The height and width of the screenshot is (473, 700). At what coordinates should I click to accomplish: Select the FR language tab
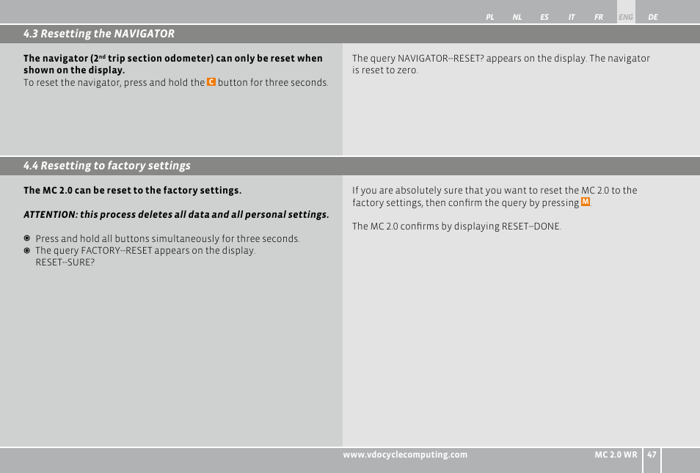coord(599,18)
